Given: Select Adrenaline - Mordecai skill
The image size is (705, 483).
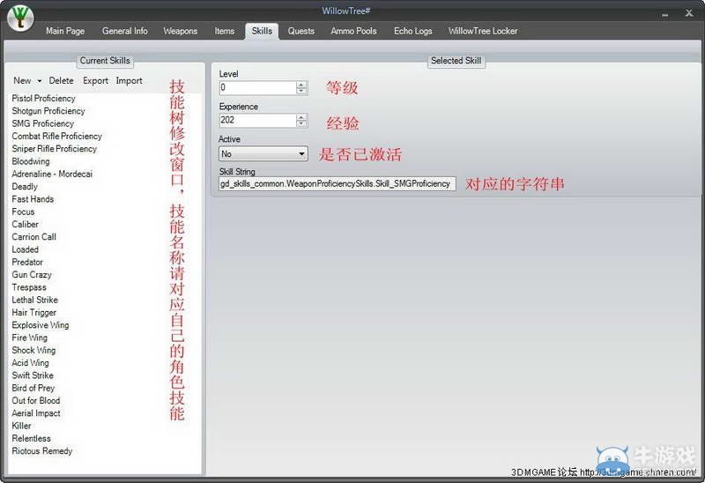Looking at the screenshot, I should click(52, 174).
